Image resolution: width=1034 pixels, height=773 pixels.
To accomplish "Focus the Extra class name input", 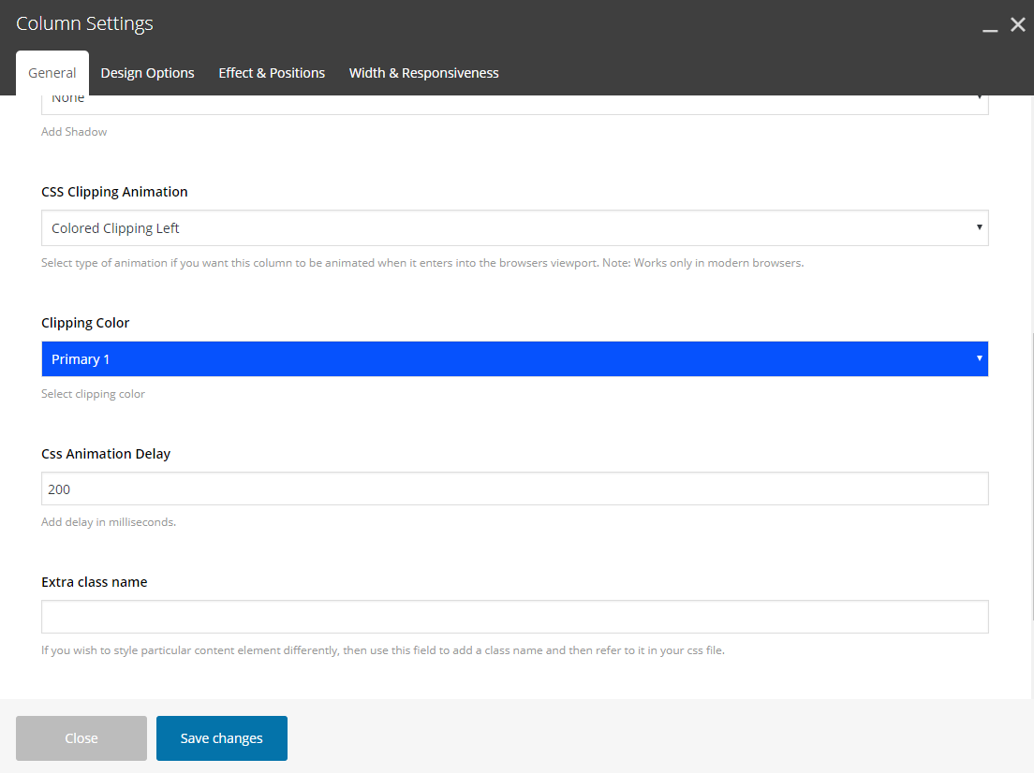I will point(514,617).
